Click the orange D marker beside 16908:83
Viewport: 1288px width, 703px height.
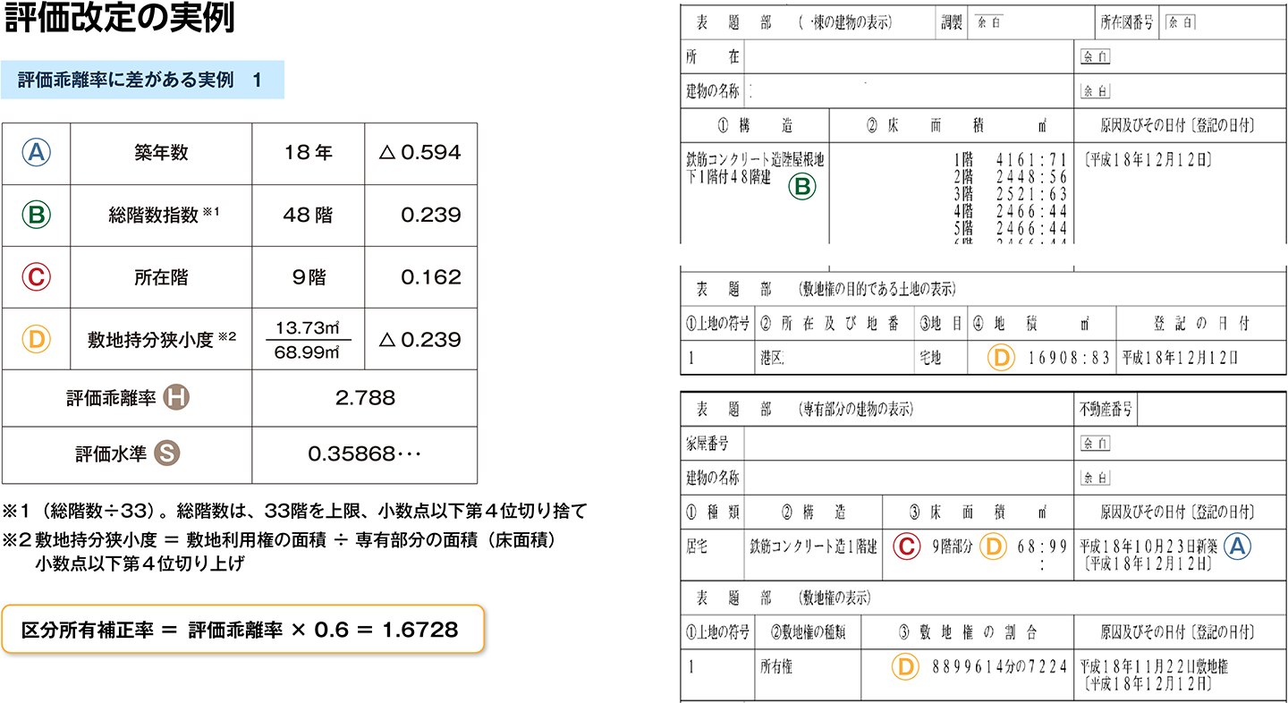(x=1001, y=358)
